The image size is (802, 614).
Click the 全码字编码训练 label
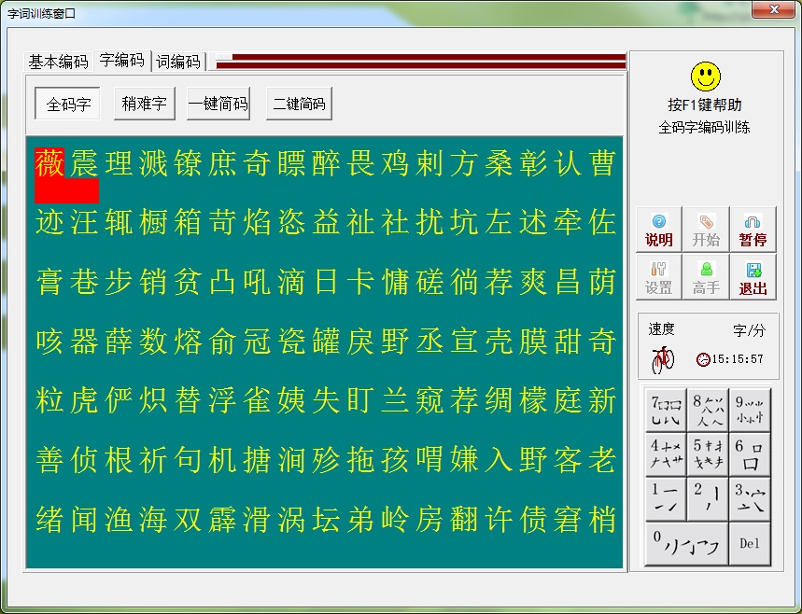[x=704, y=127]
